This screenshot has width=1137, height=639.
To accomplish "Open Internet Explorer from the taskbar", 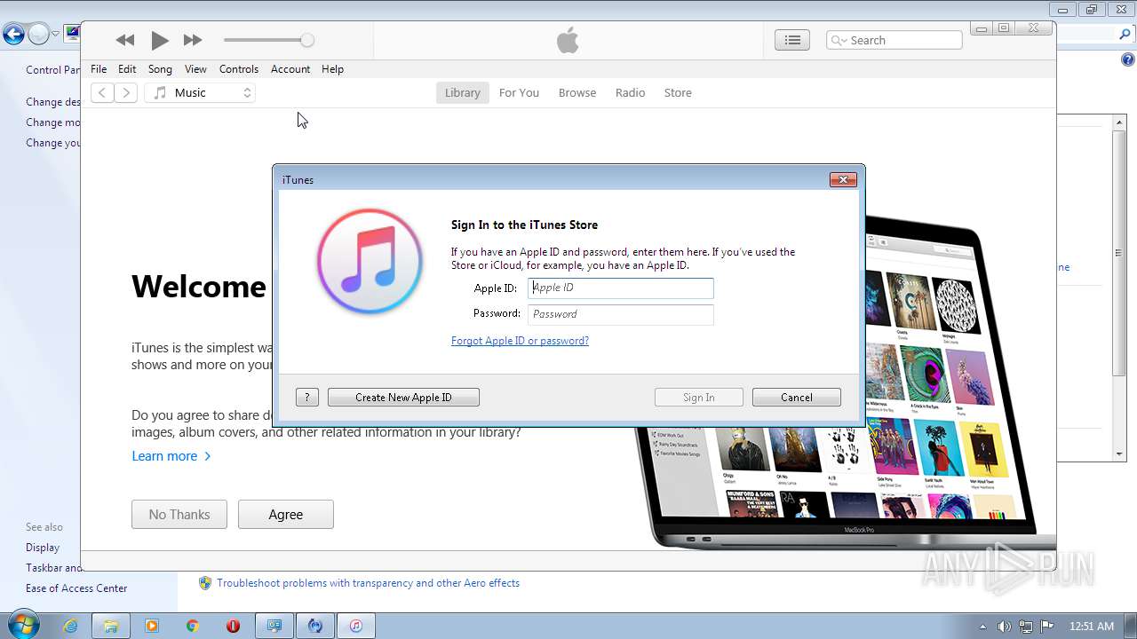I will [x=70, y=626].
